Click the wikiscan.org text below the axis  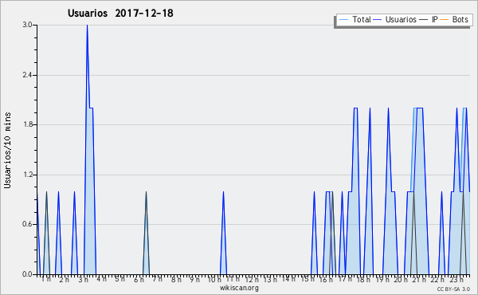[239, 288]
